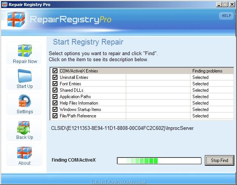
Task: Click the 'Settings' sidebar label
Action: 25,112
